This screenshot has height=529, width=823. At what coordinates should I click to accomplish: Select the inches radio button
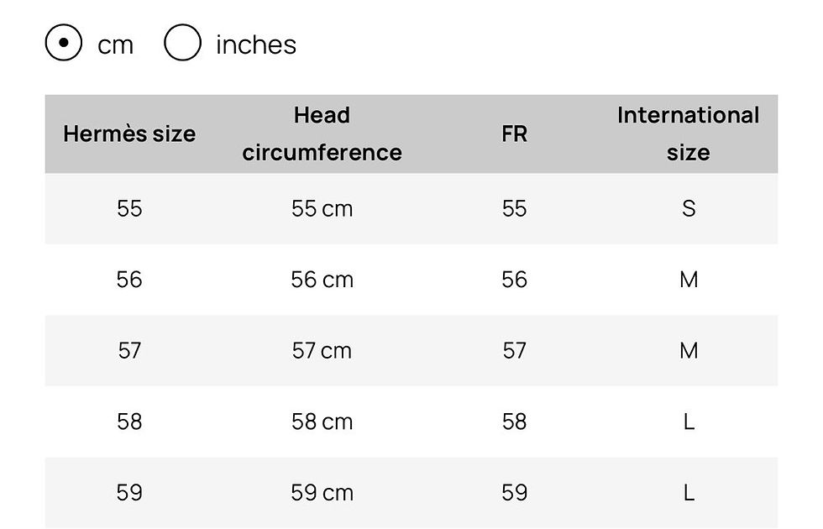(182, 43)
